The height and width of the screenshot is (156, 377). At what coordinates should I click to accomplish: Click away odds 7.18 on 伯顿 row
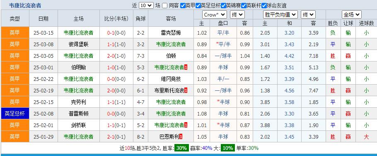pyautogui.click(x=314, y=56)
